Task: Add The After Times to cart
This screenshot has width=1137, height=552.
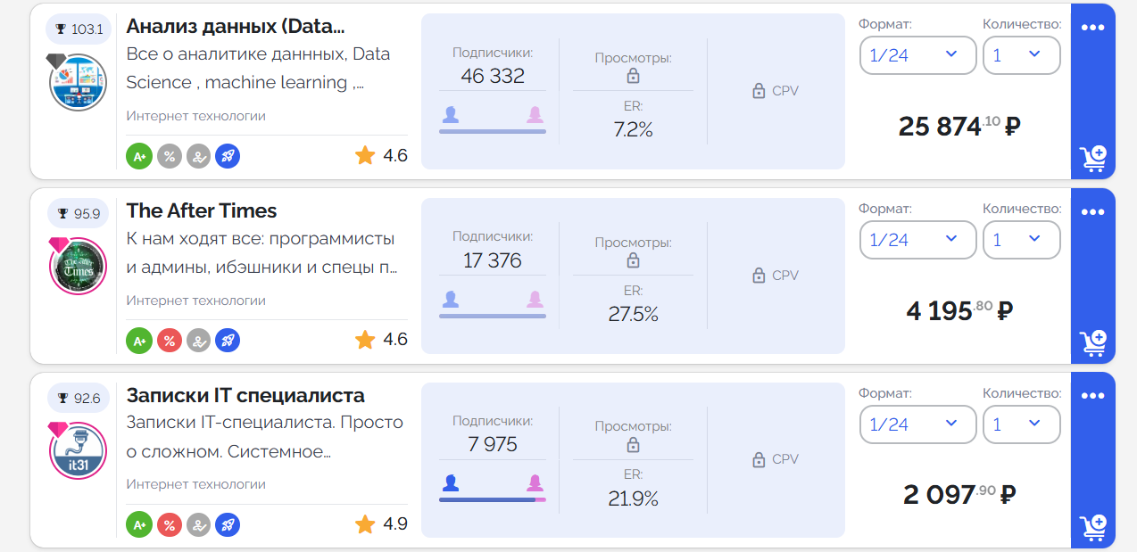Action: click(1093, 343)
